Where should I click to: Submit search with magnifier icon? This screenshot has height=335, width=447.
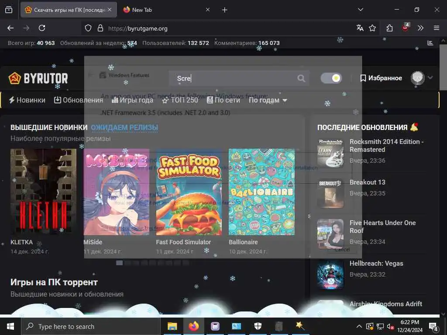[x=301, y=78]
